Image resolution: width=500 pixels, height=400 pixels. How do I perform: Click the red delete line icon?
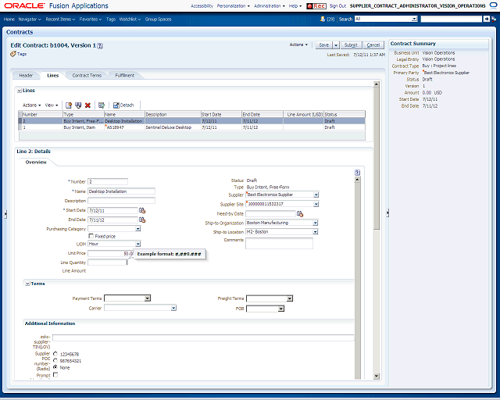(x=87, y=105)
